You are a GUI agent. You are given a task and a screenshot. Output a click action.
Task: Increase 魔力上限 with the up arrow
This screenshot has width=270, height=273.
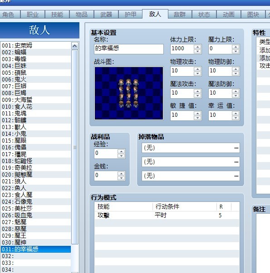pos(236,47)
